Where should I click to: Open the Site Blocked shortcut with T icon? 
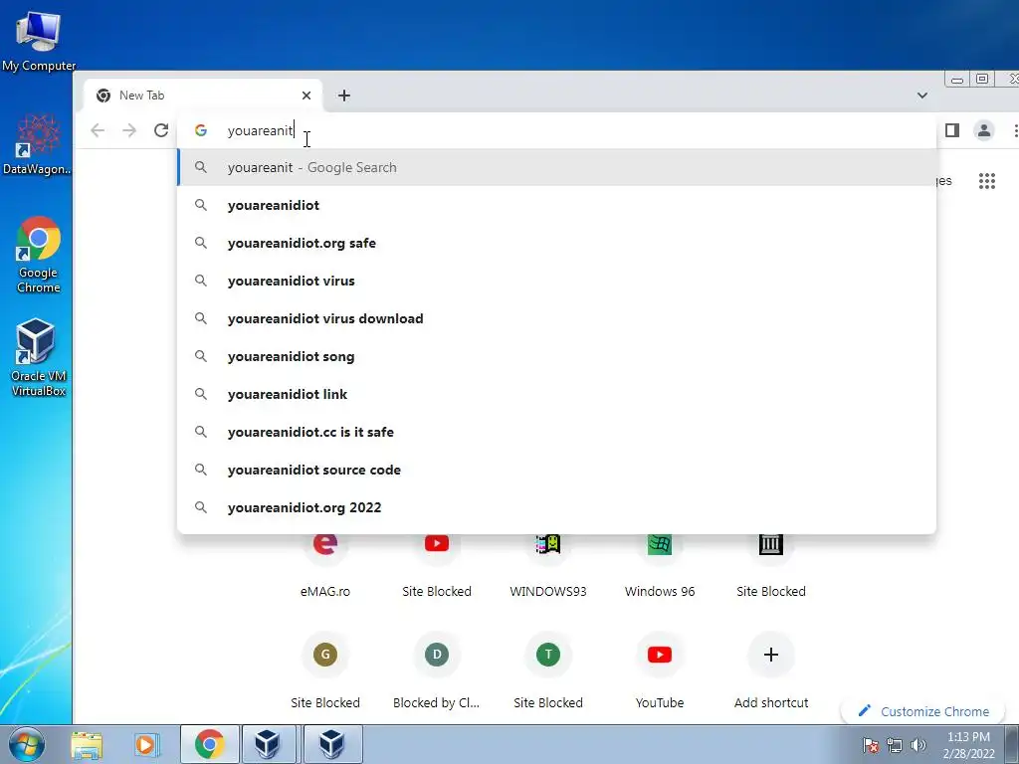coord(548,672)
